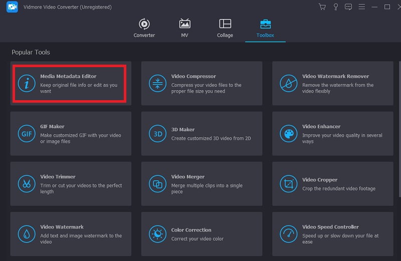
Task: Open the Media Metadata Editor tool
Action: coord(71,83)
